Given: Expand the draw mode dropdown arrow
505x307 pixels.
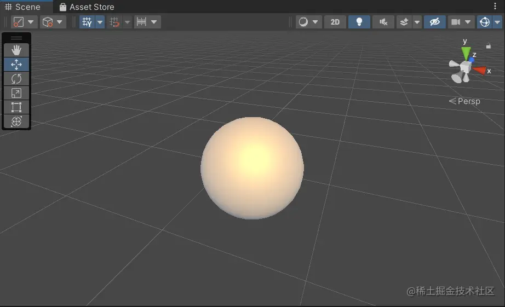Looking at the screenshot, I should [315, 22].
